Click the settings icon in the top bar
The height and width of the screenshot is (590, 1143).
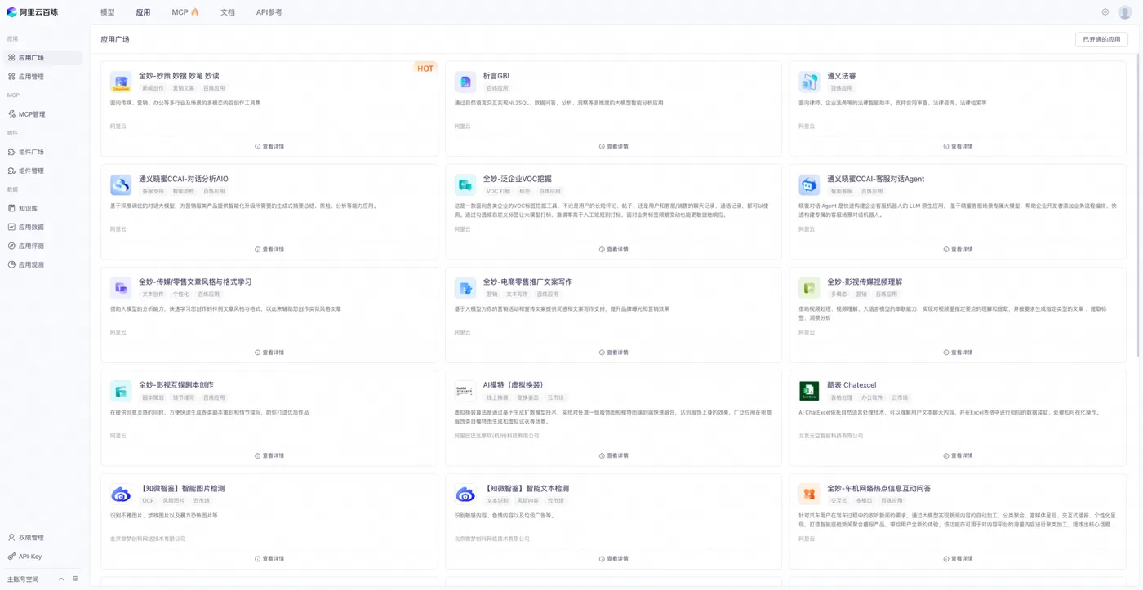(x=1105, y=12)
